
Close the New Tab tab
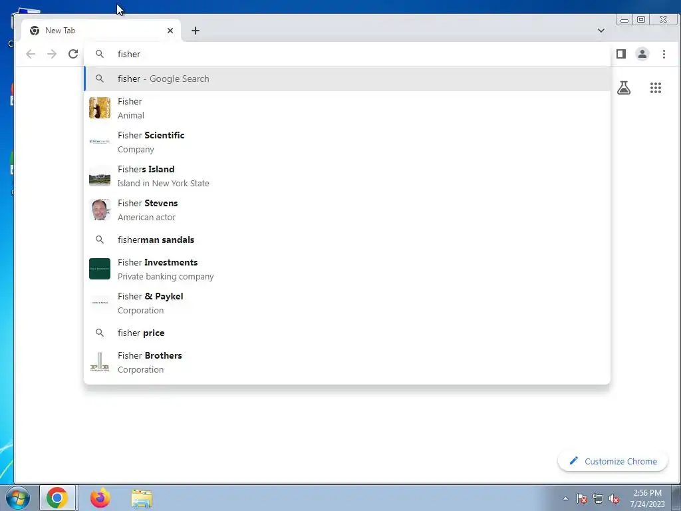170,31
